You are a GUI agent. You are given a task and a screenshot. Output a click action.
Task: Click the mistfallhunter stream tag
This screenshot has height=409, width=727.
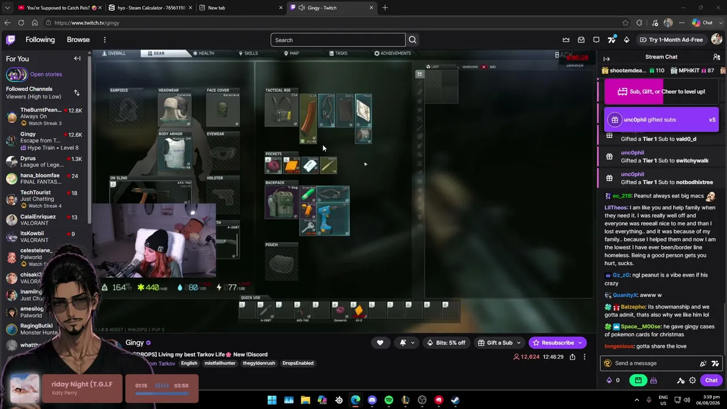click(220, 363)
